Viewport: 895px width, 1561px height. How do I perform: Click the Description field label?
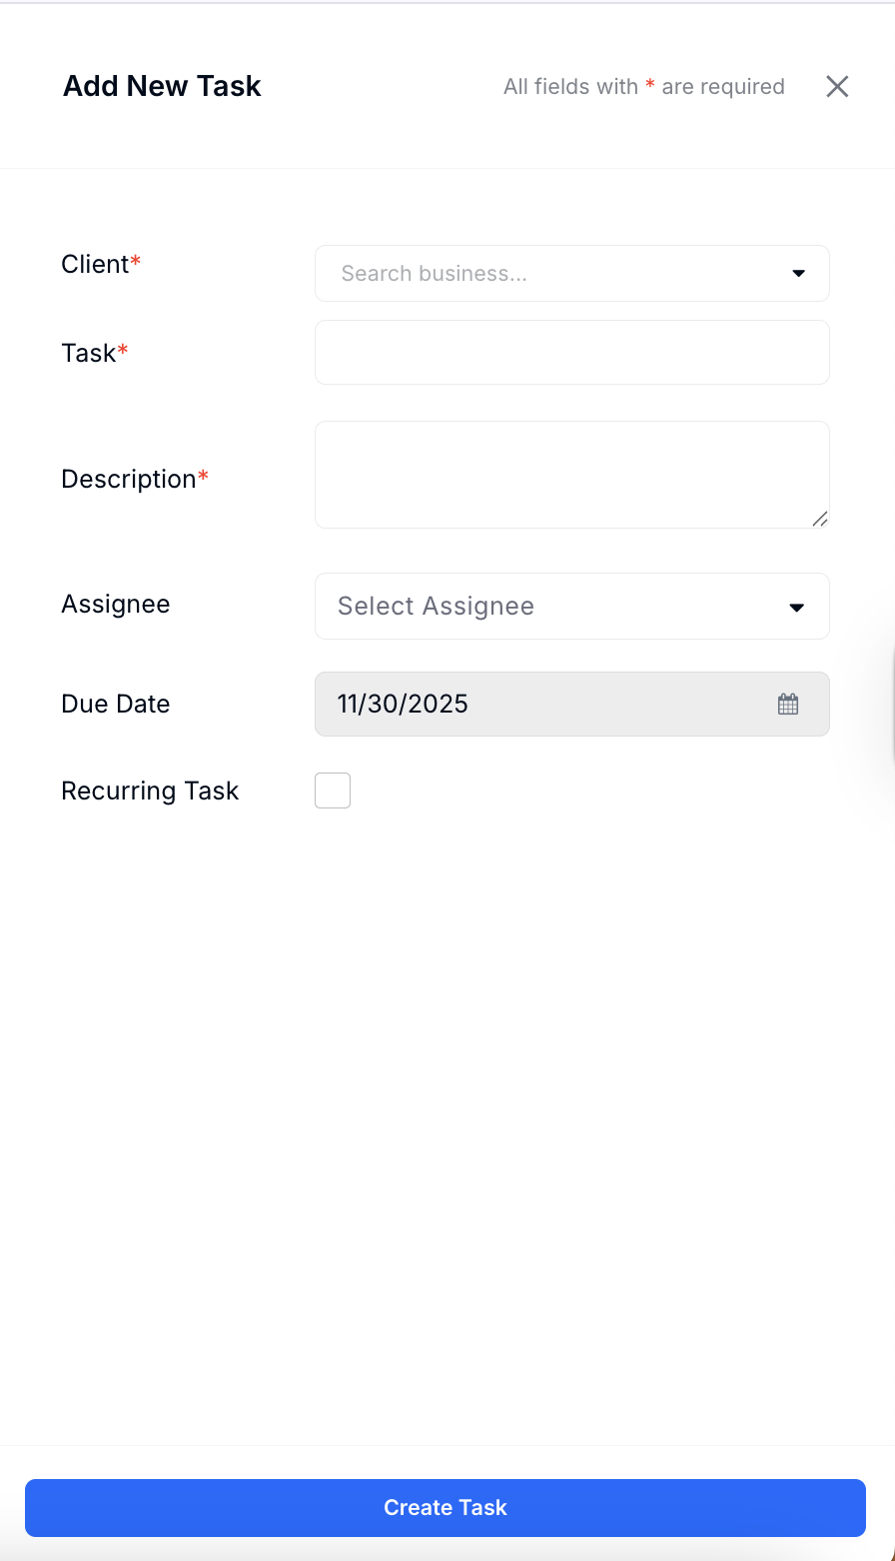pos(129,480)
